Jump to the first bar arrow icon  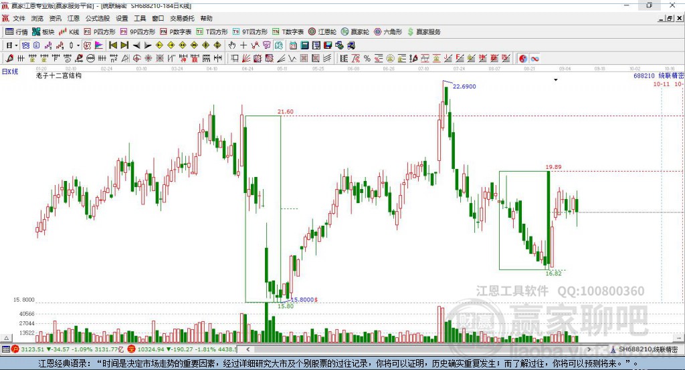coord(113,45)
